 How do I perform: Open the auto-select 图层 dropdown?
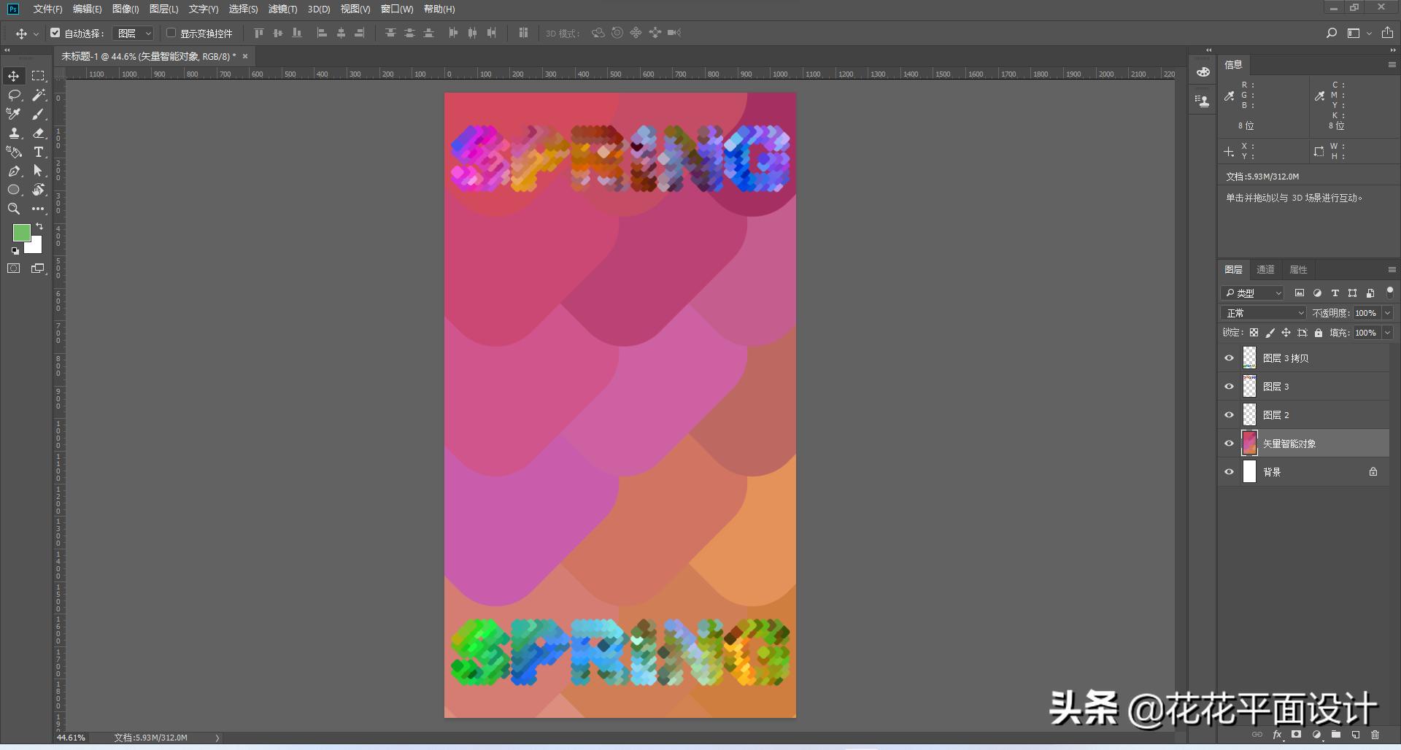[x=134, y=34]
